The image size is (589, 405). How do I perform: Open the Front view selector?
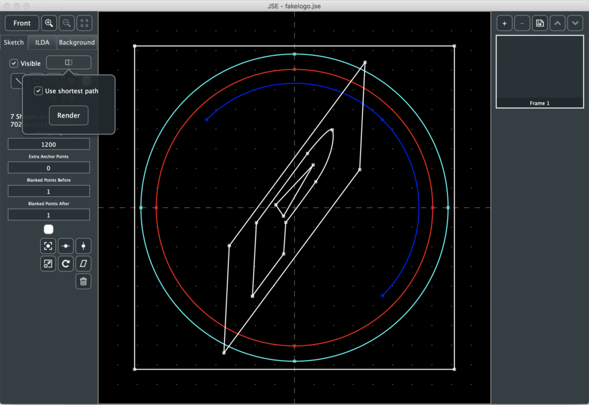pyautogui.click(x=22, y=23)
